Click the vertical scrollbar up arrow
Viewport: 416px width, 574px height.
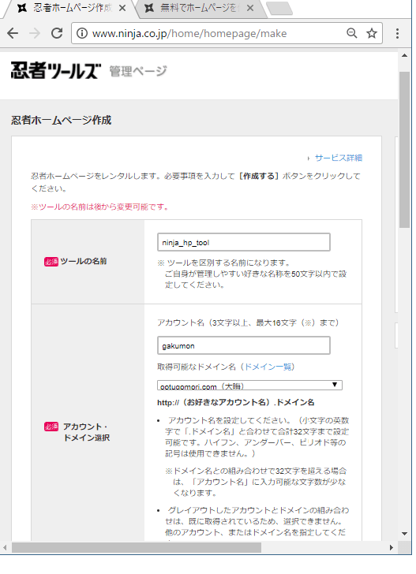click(x=404, y=56)
